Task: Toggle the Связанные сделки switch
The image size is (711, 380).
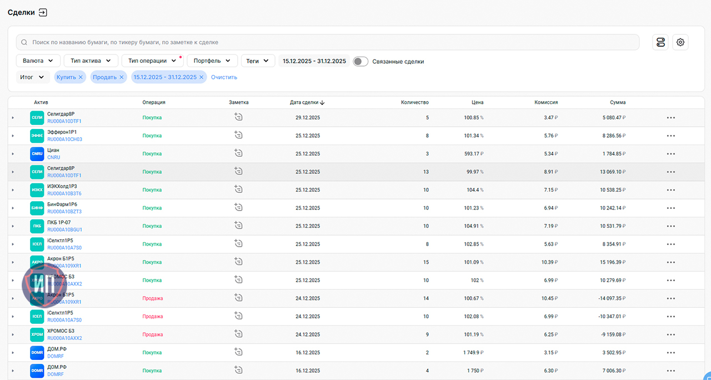Action: [x=360, y=62]
